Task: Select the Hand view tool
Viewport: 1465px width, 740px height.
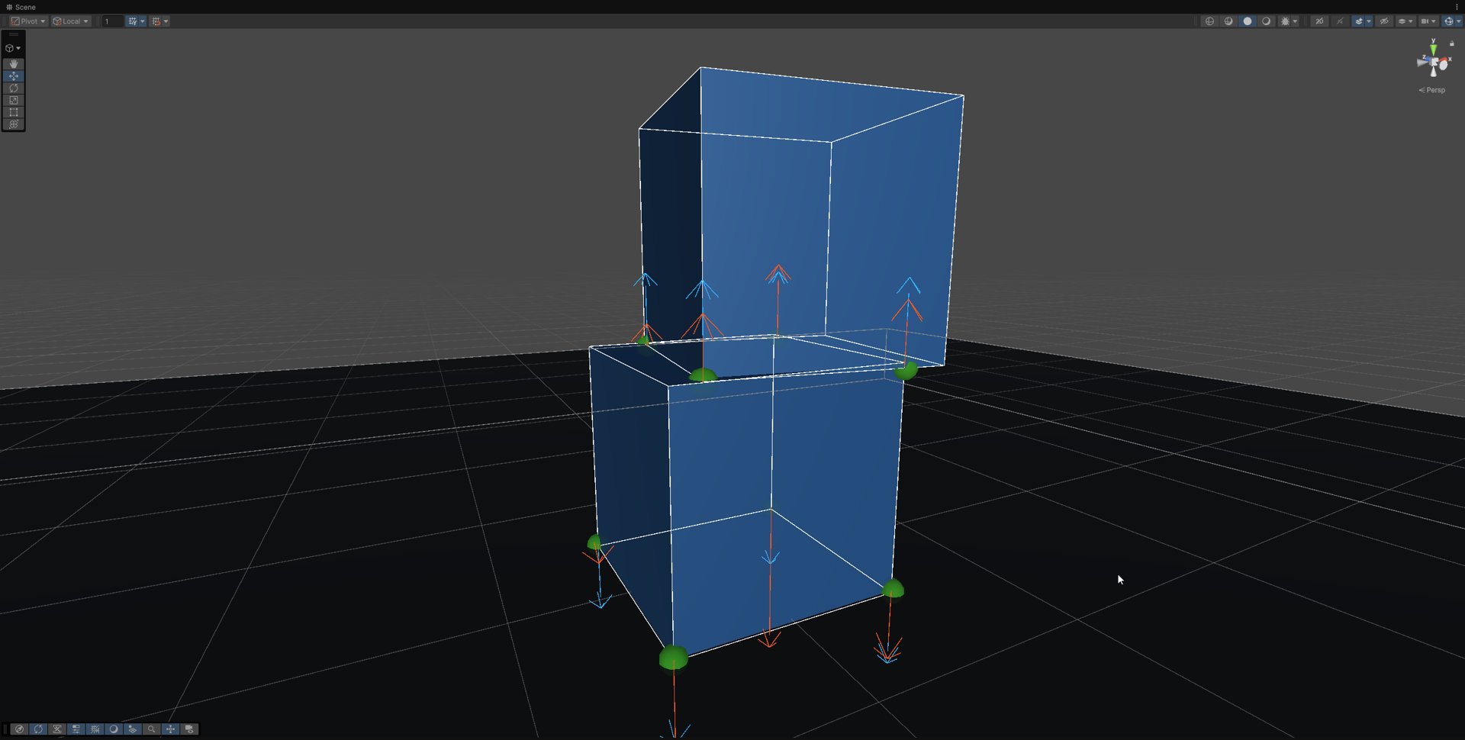Action: [14, 64]
